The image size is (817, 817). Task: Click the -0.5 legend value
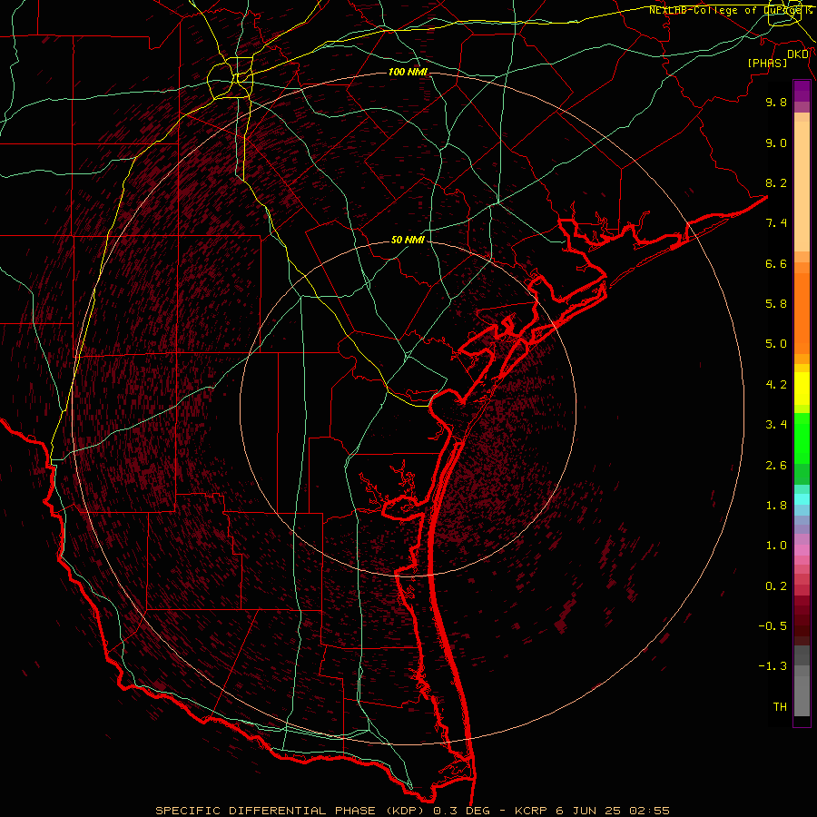[773, 626]
